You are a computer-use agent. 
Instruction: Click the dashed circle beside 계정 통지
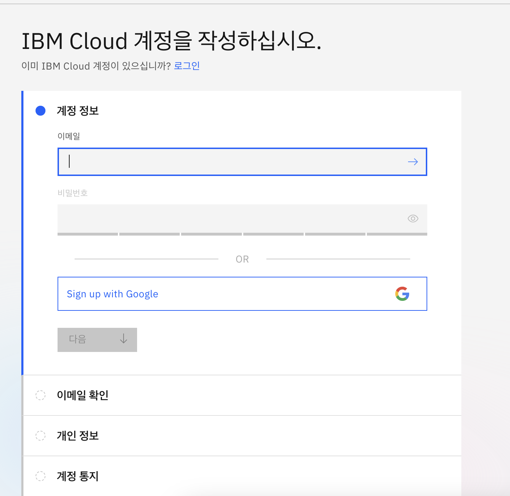click(40, 476)
